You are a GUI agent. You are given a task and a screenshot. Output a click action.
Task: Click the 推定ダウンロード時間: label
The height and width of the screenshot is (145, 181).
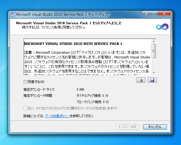click(x=38, y=96)
